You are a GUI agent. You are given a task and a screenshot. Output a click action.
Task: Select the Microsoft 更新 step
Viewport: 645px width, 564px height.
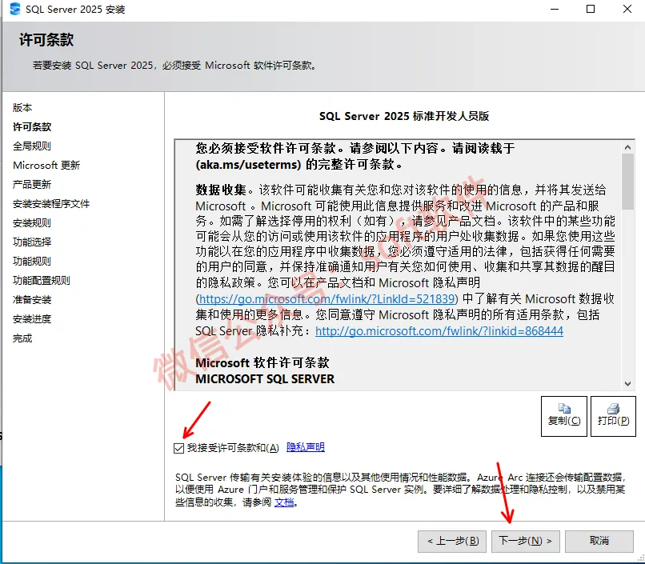pos(46,166)
